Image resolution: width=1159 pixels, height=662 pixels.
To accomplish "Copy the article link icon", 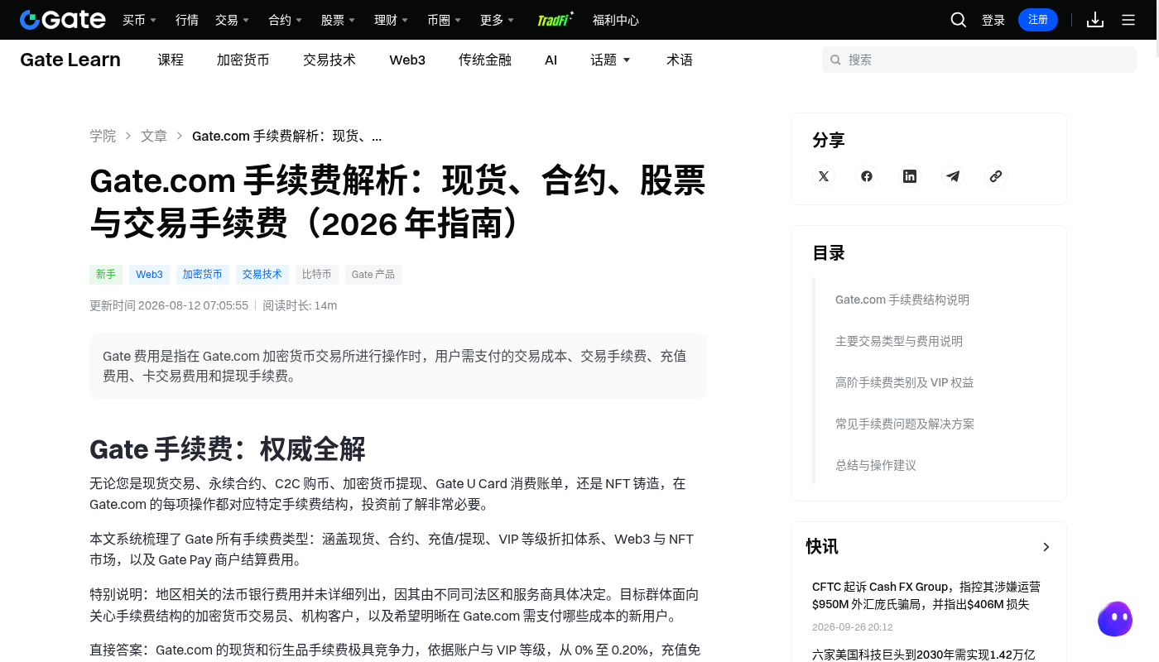I will pyautogui.click(x=996, y=176).
